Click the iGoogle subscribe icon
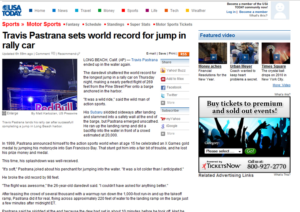 [163, 126]
